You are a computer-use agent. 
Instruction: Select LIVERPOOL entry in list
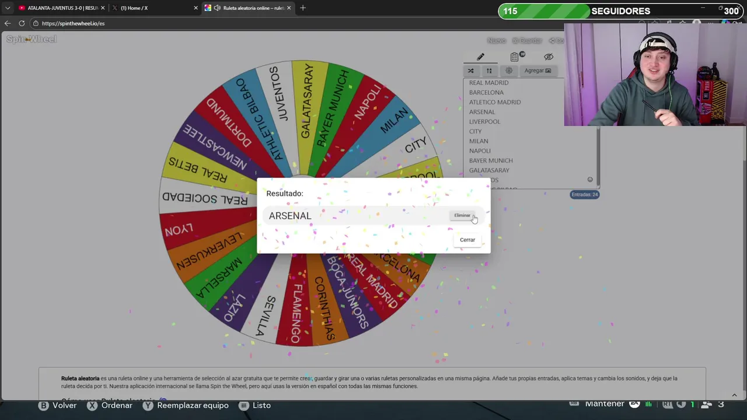[484, 121]
